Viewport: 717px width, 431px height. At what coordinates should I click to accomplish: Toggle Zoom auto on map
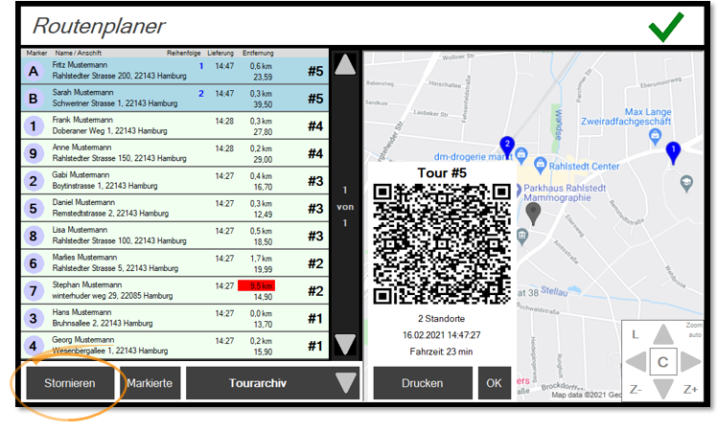694,330
